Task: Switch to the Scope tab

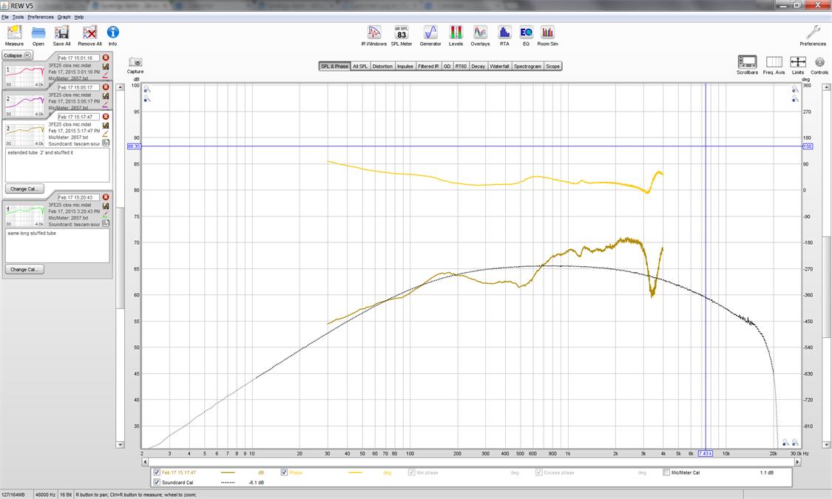Action: coord(553,67)
